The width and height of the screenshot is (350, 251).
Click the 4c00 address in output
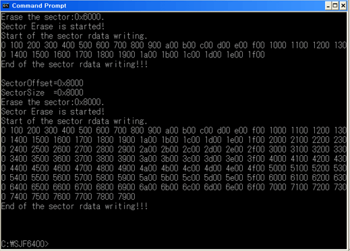click(x=191, y=168)
